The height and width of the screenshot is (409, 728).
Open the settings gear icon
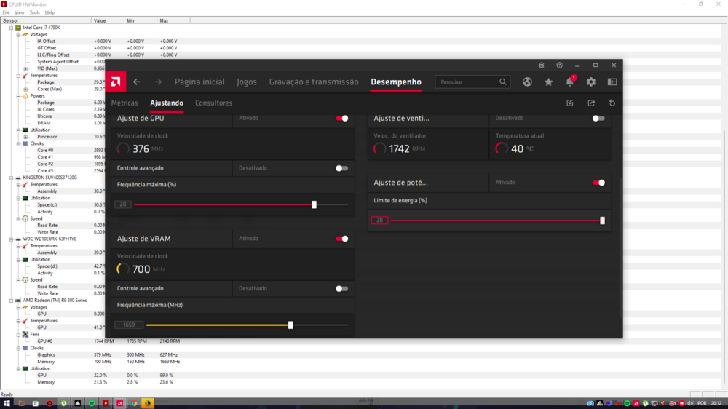[x=591, y=82]
